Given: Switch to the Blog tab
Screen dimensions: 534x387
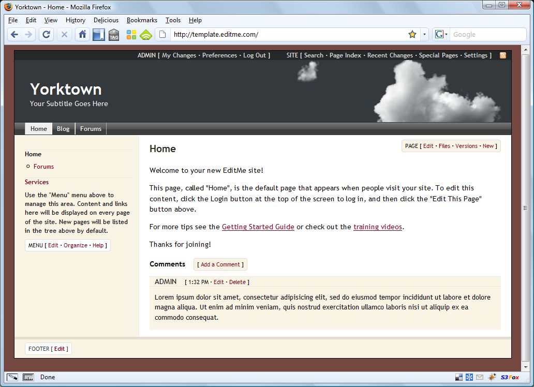Looking at the screenshot, I should (x=63, y=129).
